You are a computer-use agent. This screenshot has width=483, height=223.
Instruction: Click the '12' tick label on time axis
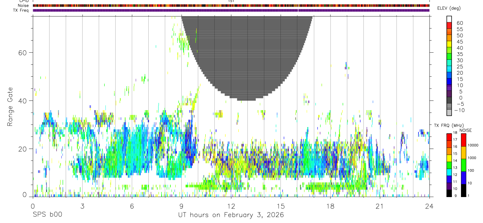tap(231, 206)
